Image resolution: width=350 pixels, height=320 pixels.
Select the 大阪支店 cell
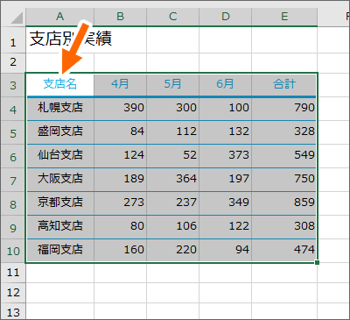[59, 180]
